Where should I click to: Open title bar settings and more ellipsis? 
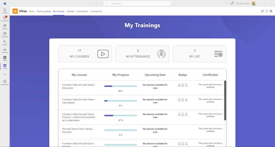click(226, 3)
